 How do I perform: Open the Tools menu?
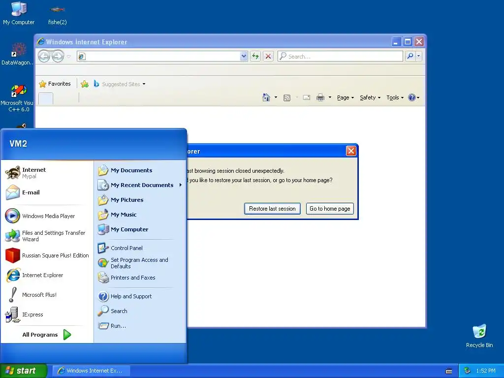tap(395, 97)
